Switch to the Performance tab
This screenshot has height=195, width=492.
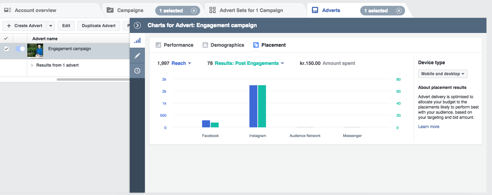(x=175, y=45)
